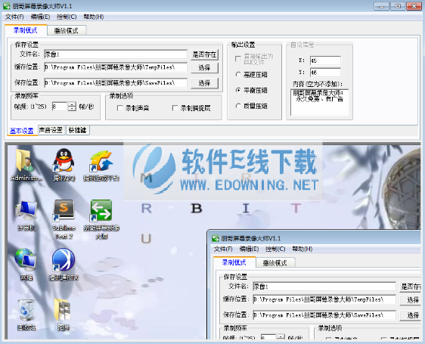The height and width of the screenshot is (344, 425).
Task: Open the green arrows screen recorder desktop icon
Action: tap(101, 219)
